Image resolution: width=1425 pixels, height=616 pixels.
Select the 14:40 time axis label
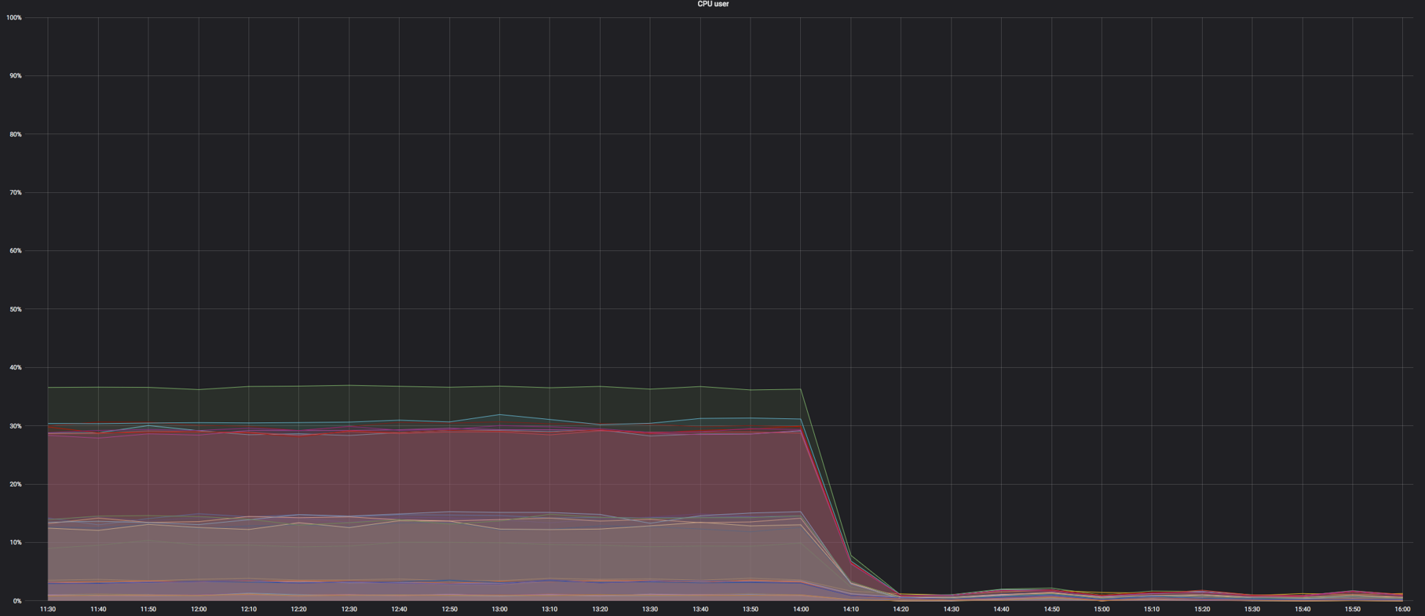[1002, 610]
